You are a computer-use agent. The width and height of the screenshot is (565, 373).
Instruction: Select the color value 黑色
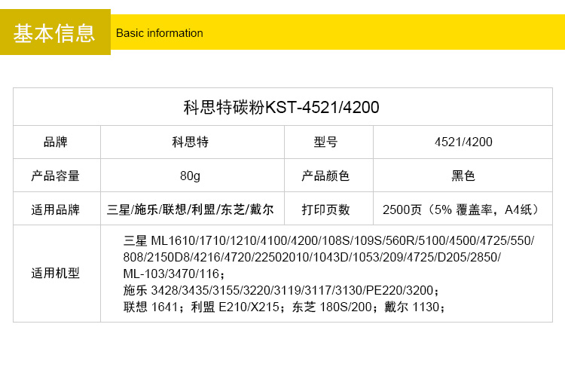pyautogui.click(x=463, y=176)
